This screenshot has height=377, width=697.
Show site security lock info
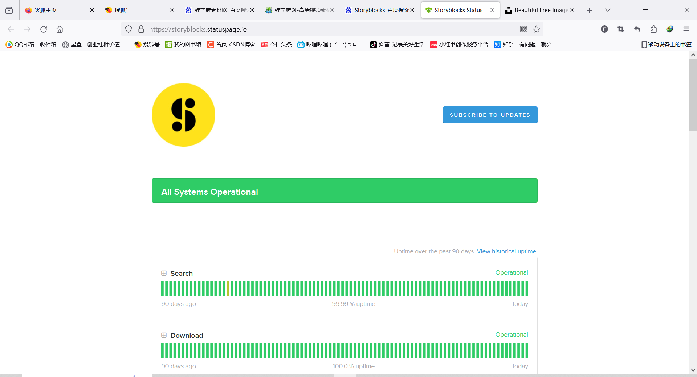click(x=141, y=29)
